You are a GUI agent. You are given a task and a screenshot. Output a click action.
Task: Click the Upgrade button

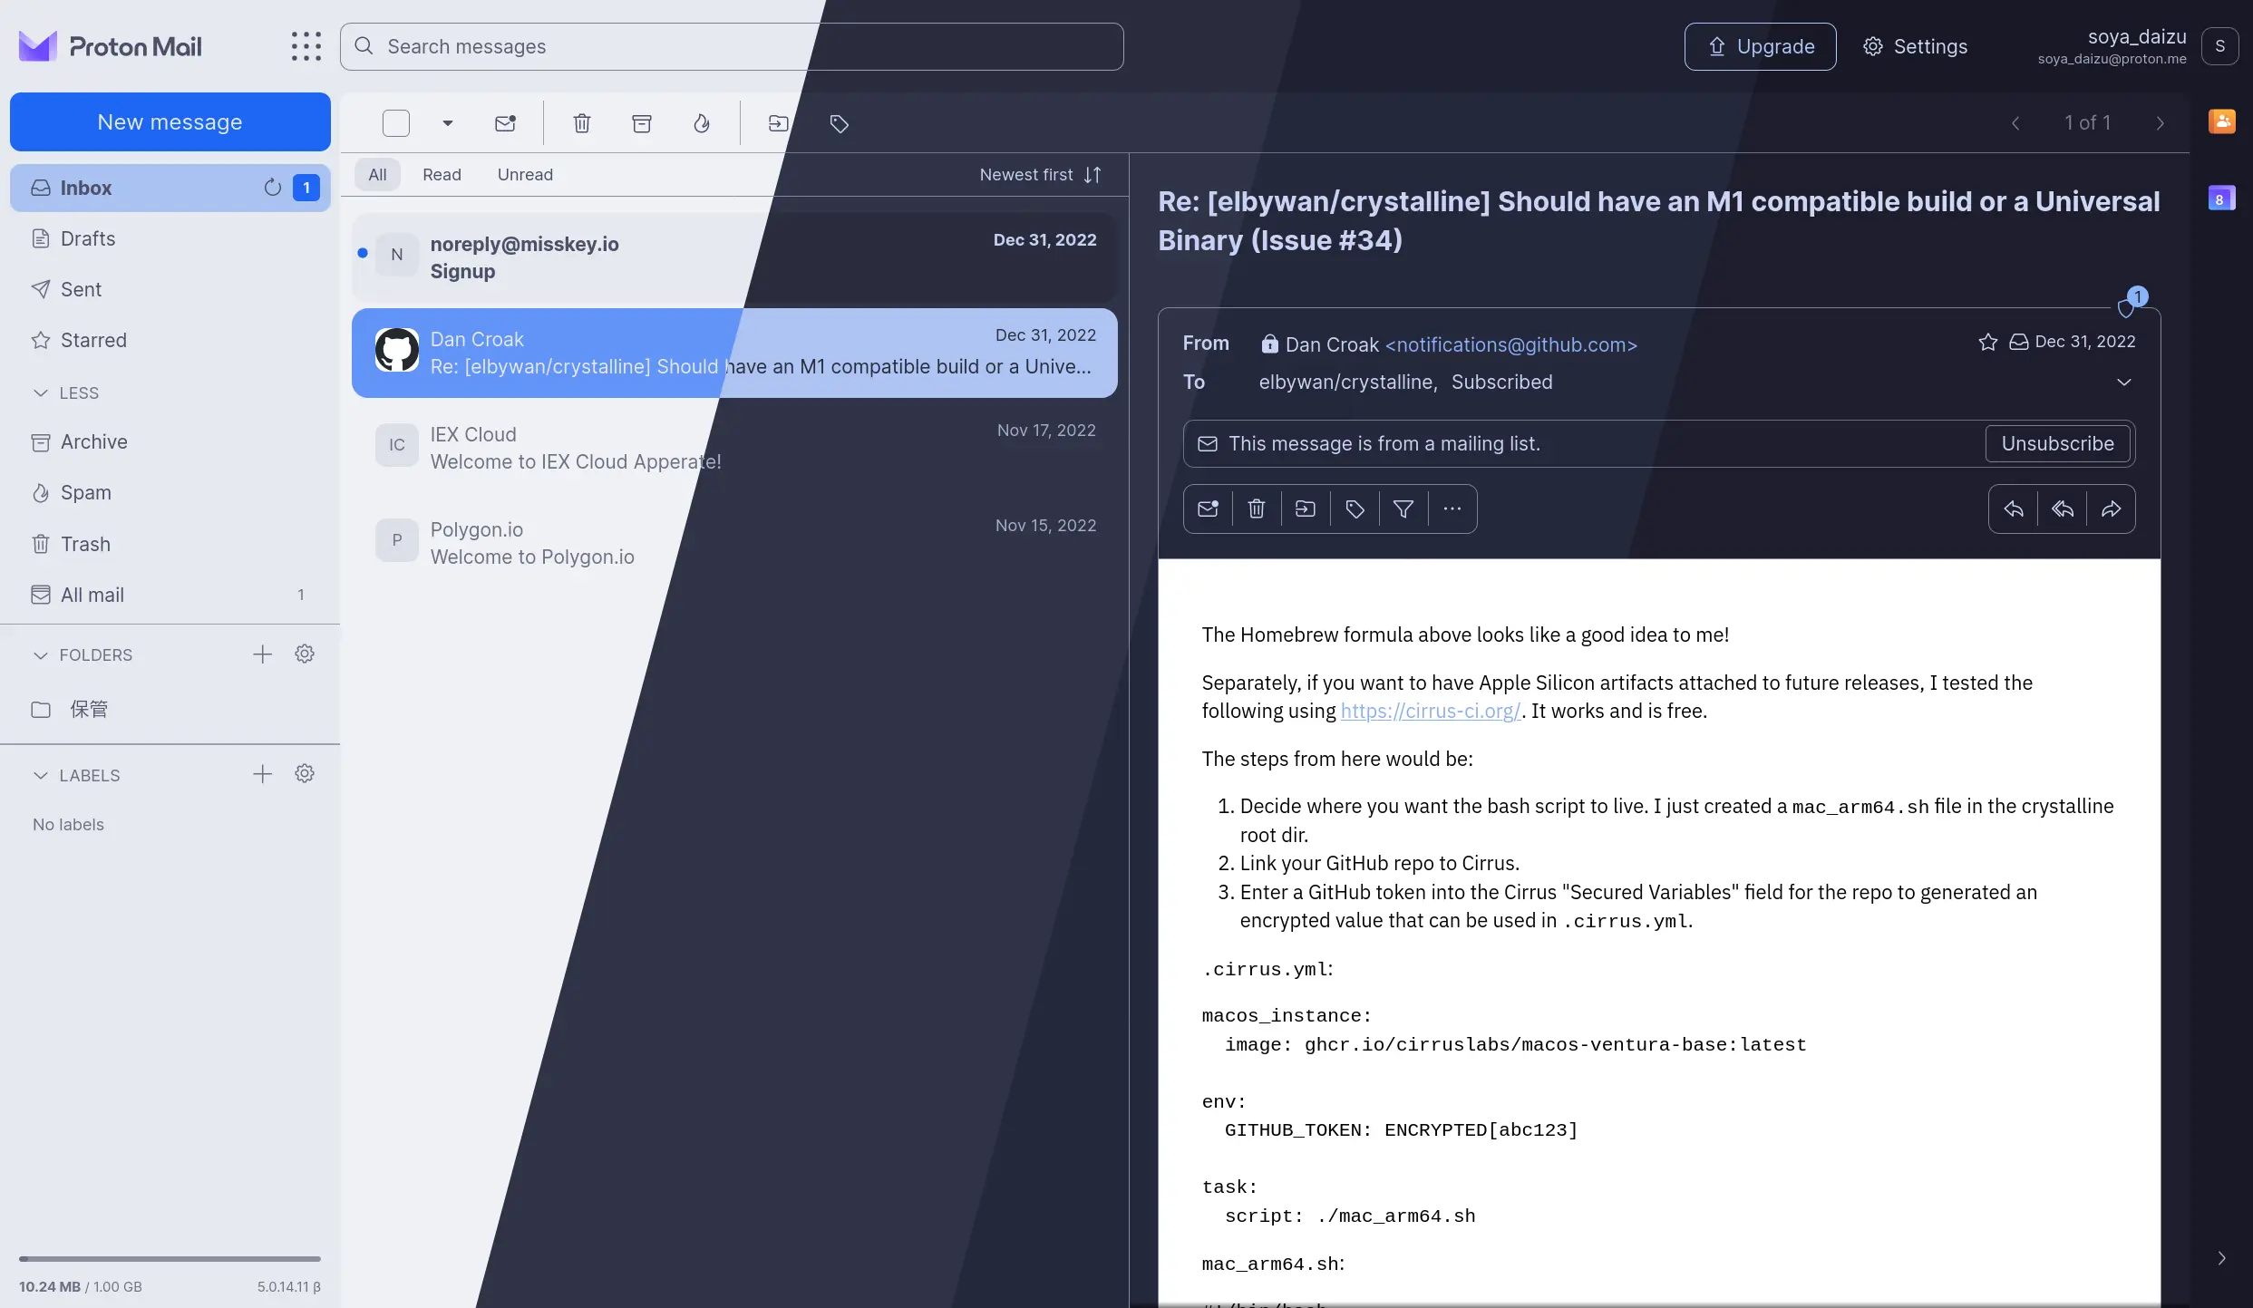(1760, 46)
